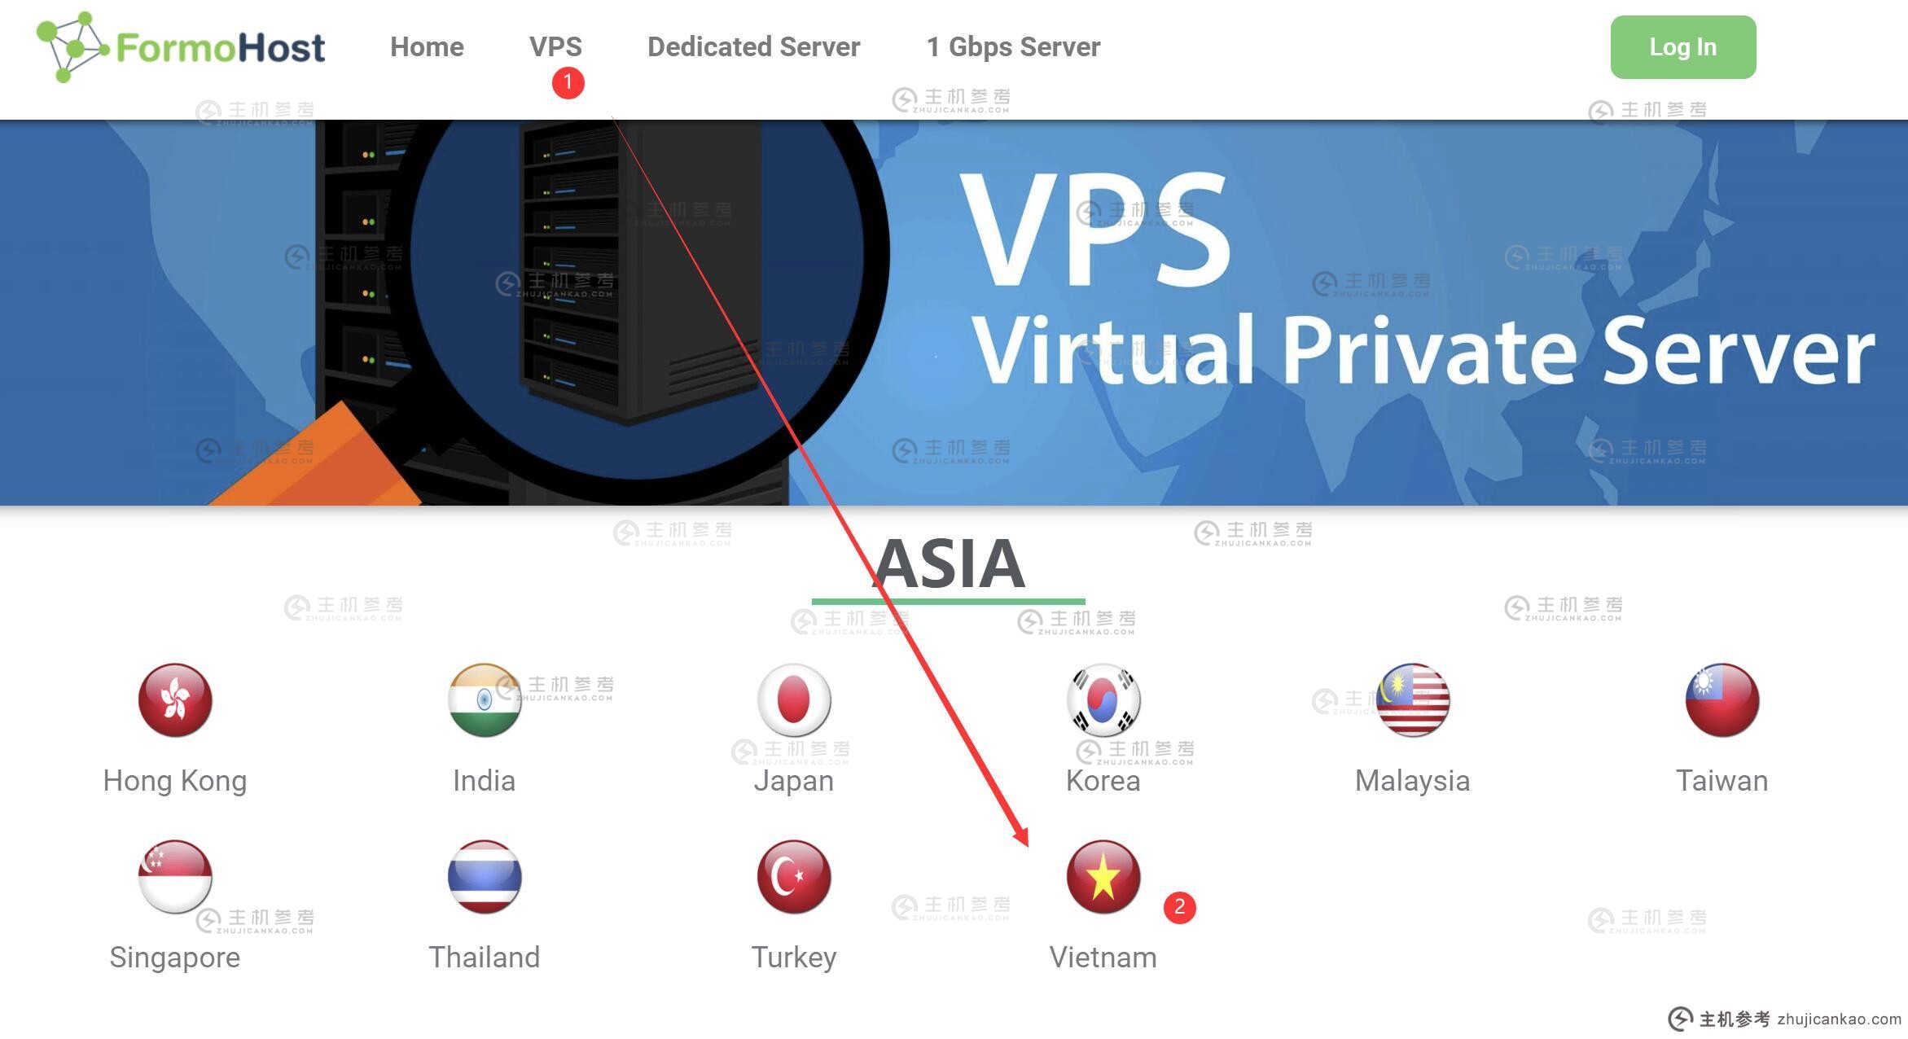1908x1039 pixels.
Task: Click the FormoHost logo icon
Action: point(70,47)
